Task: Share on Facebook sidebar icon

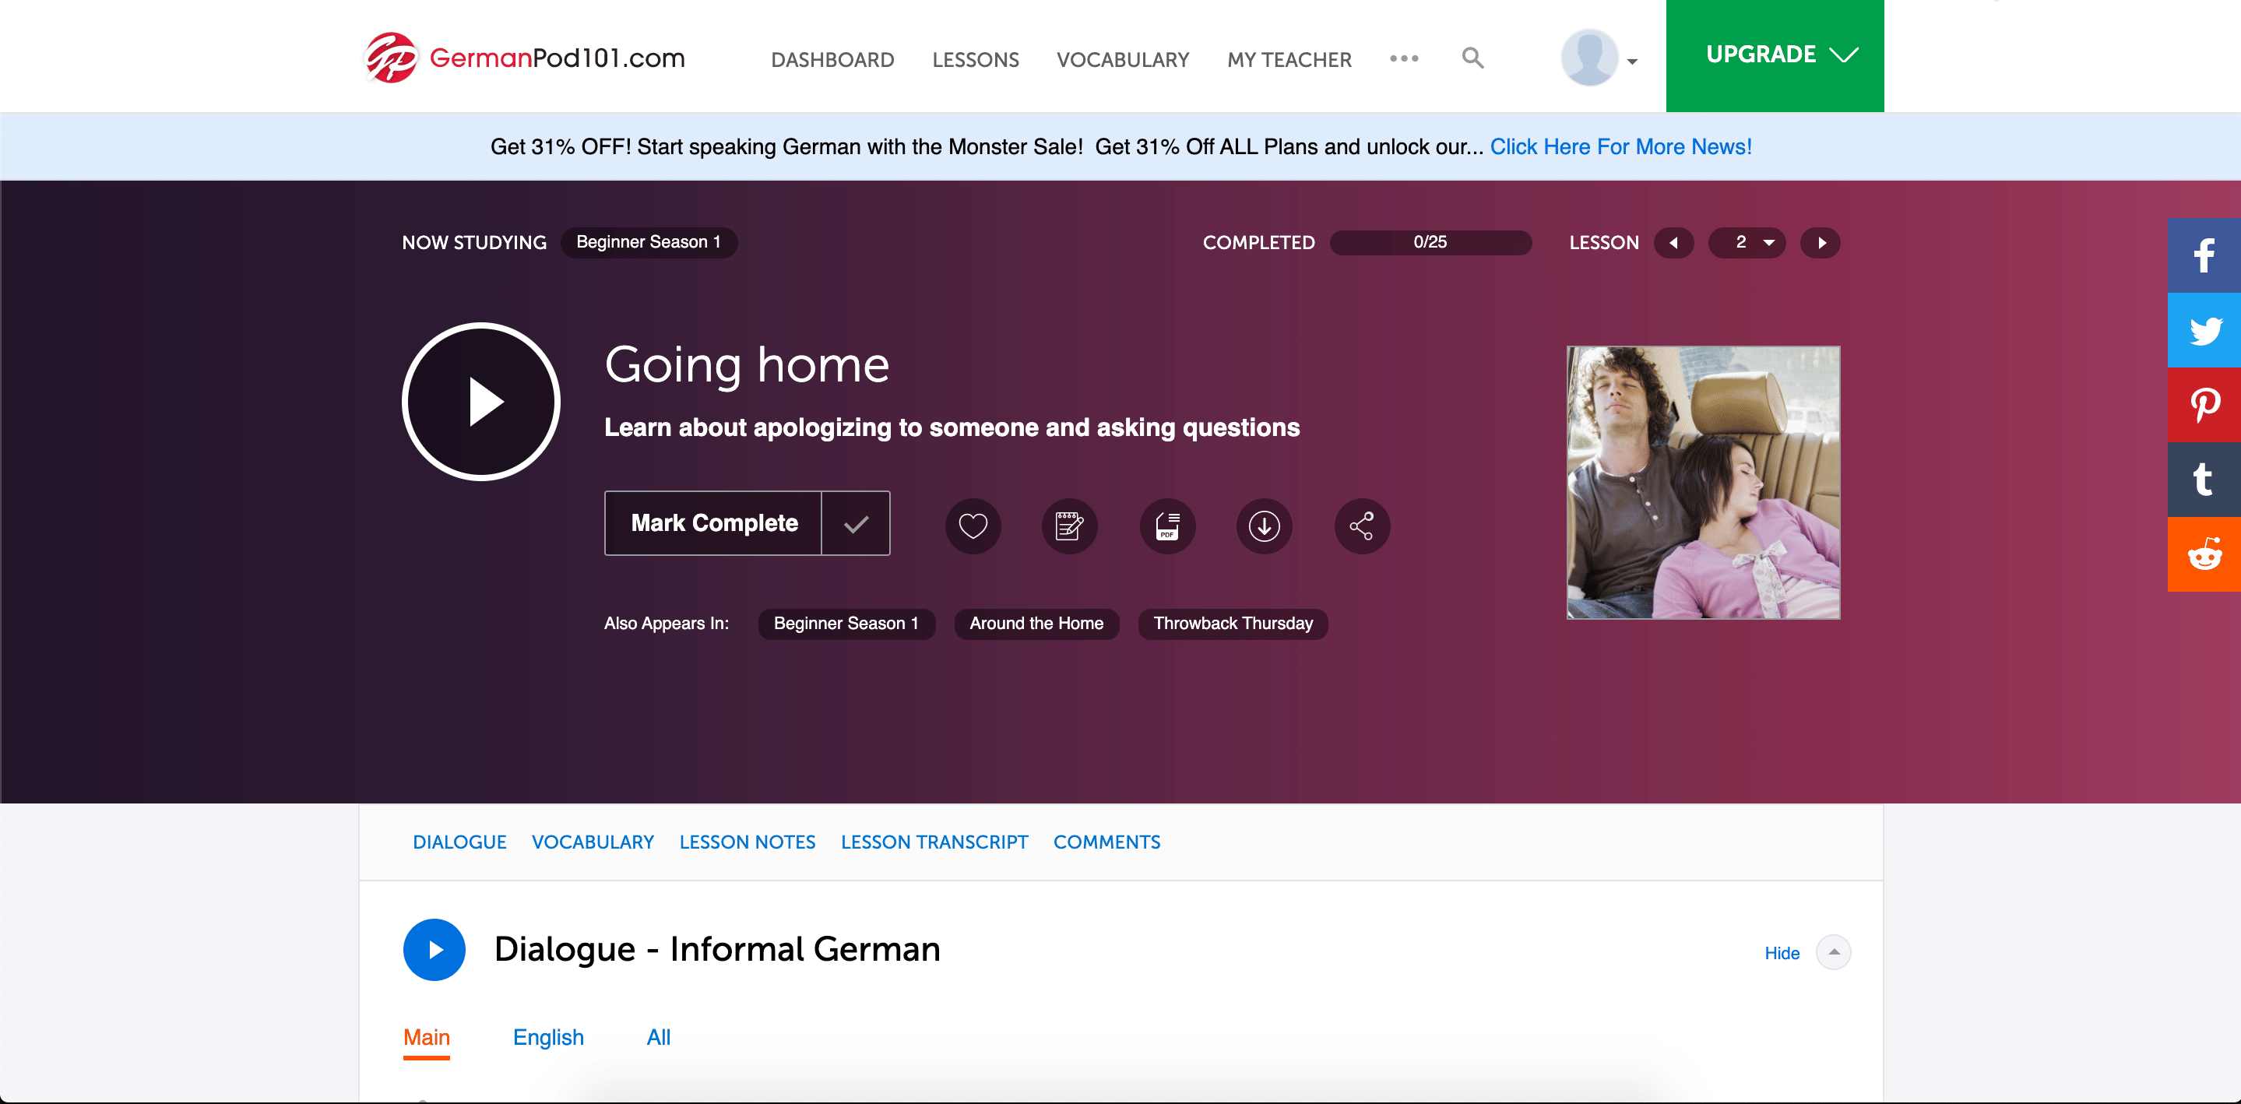Action: [2204, 255]
